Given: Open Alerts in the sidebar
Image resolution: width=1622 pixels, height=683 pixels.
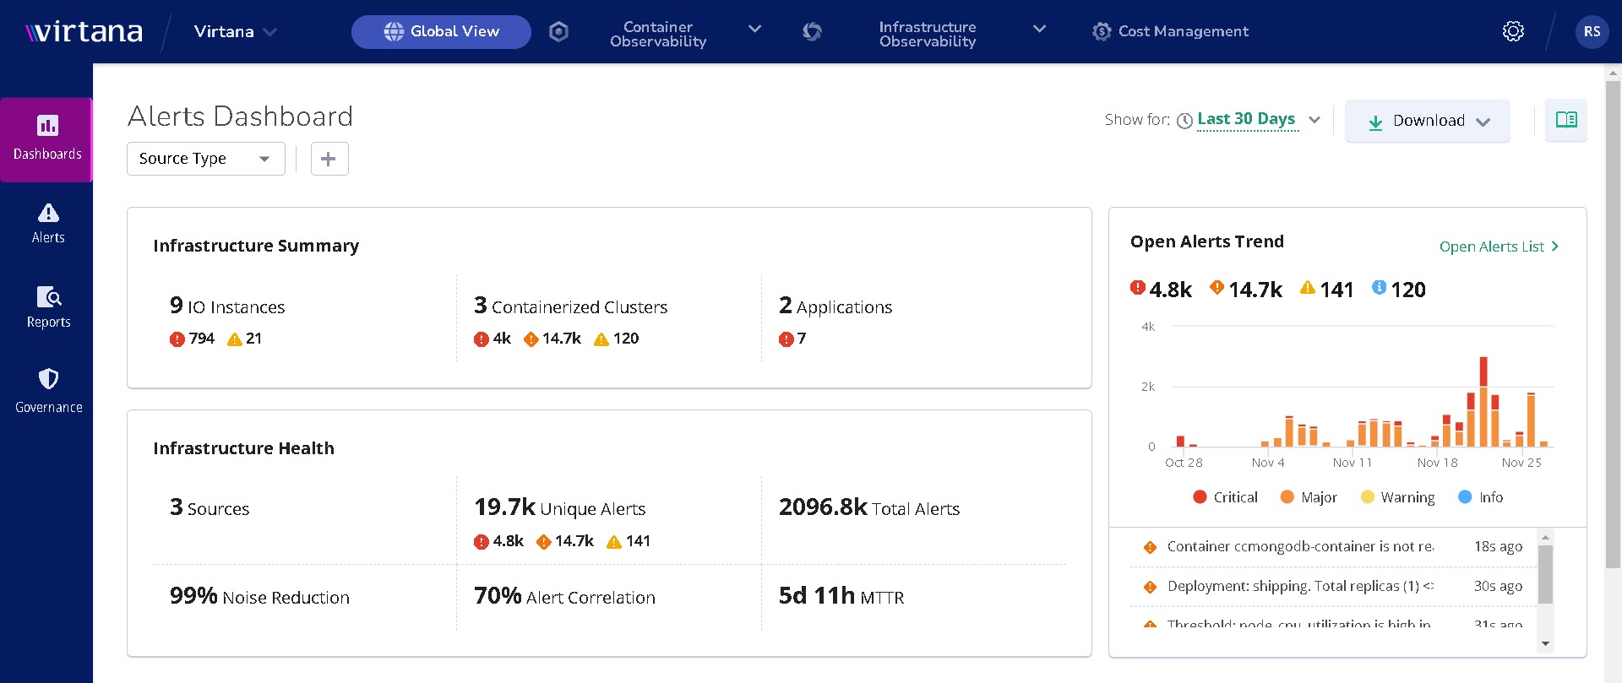Looking at the screenshot, I should 48,224.
